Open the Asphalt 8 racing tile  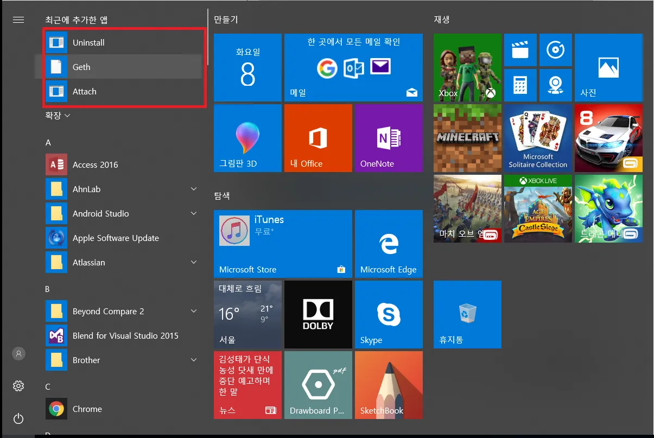coord(608,138)
